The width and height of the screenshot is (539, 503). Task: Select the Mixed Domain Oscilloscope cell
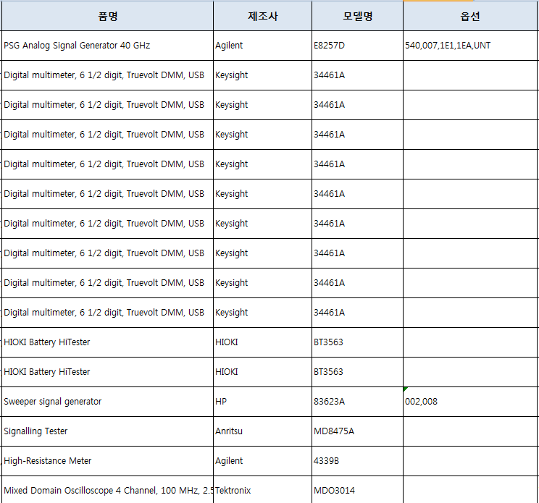[107, 491]
